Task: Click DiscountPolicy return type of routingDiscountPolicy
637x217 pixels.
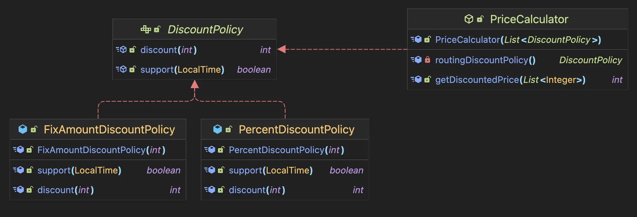Action: click(x=590, y=60)
